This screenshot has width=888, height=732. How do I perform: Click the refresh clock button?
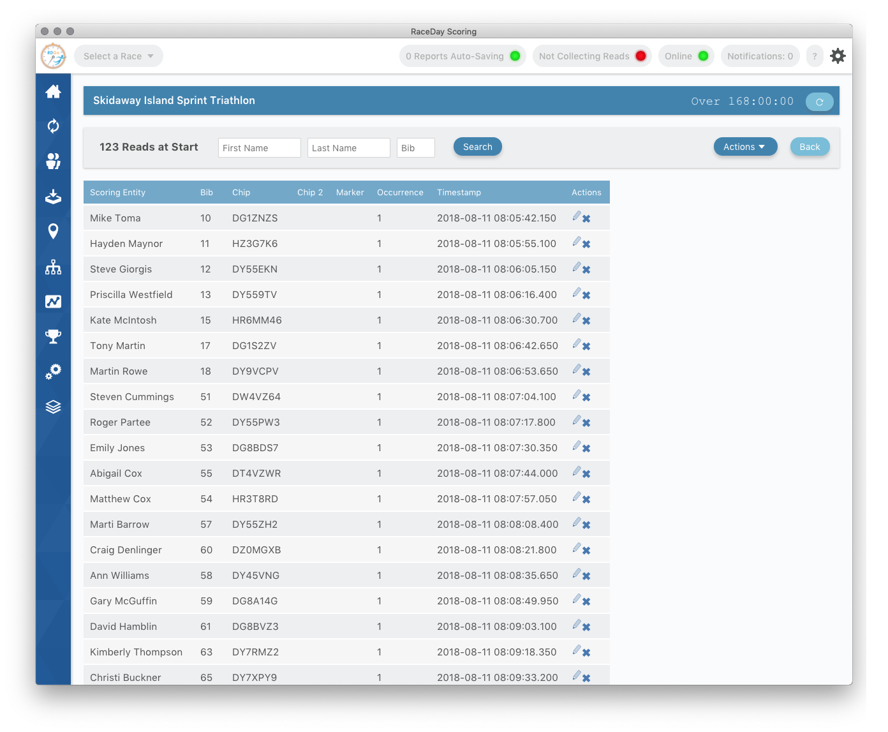pyautogui.click(x=819, y=101)
